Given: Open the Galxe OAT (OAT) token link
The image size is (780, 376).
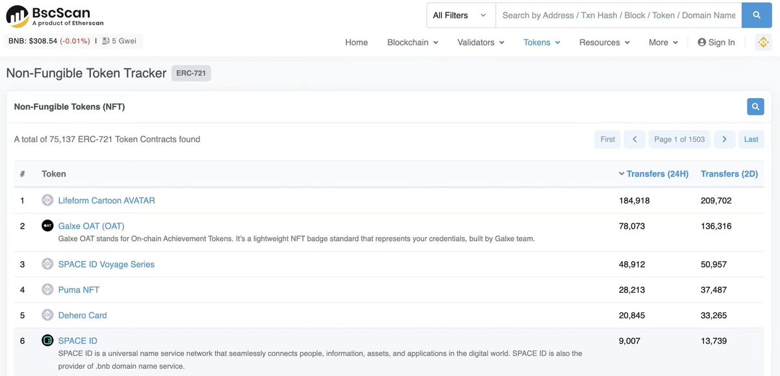Looking at the screenshot, I should point(91,226).
